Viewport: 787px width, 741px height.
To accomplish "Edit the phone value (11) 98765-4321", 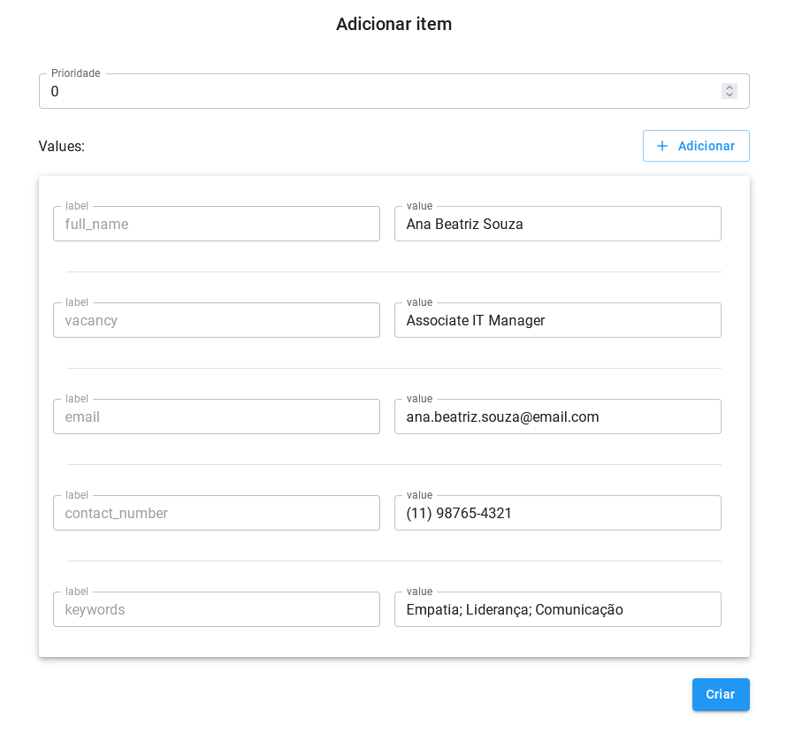I will [557, 513].
